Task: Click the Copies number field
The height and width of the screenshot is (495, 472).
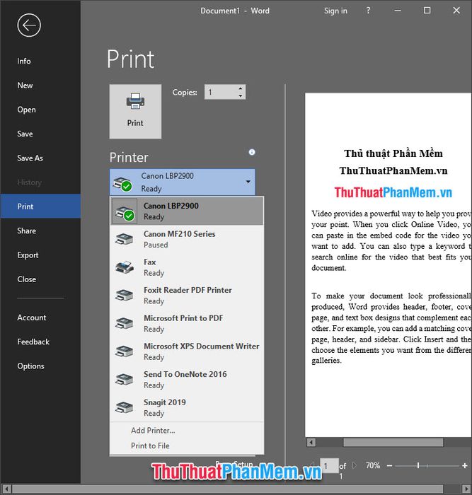Action: tap(221, 92)
